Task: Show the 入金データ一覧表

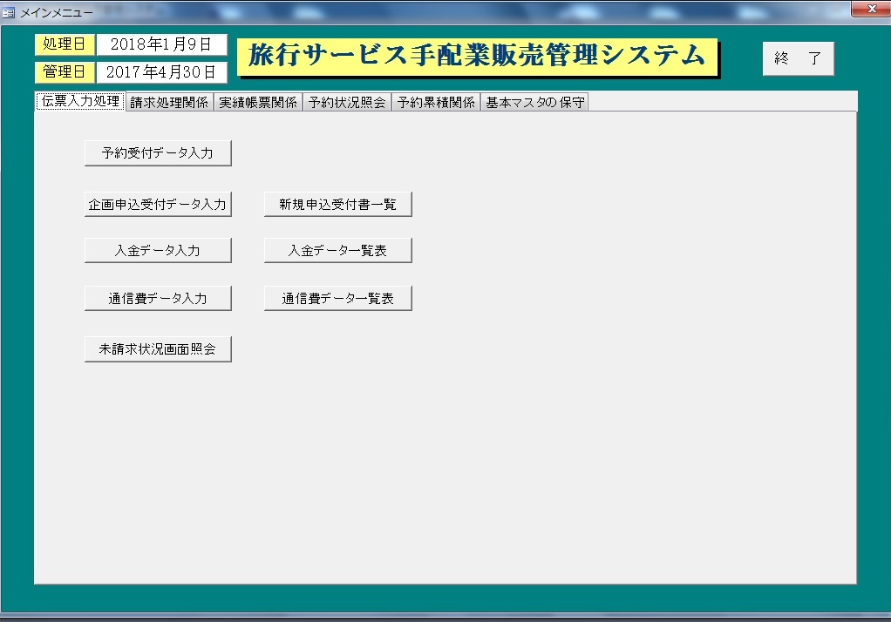Action: (338, 251)
